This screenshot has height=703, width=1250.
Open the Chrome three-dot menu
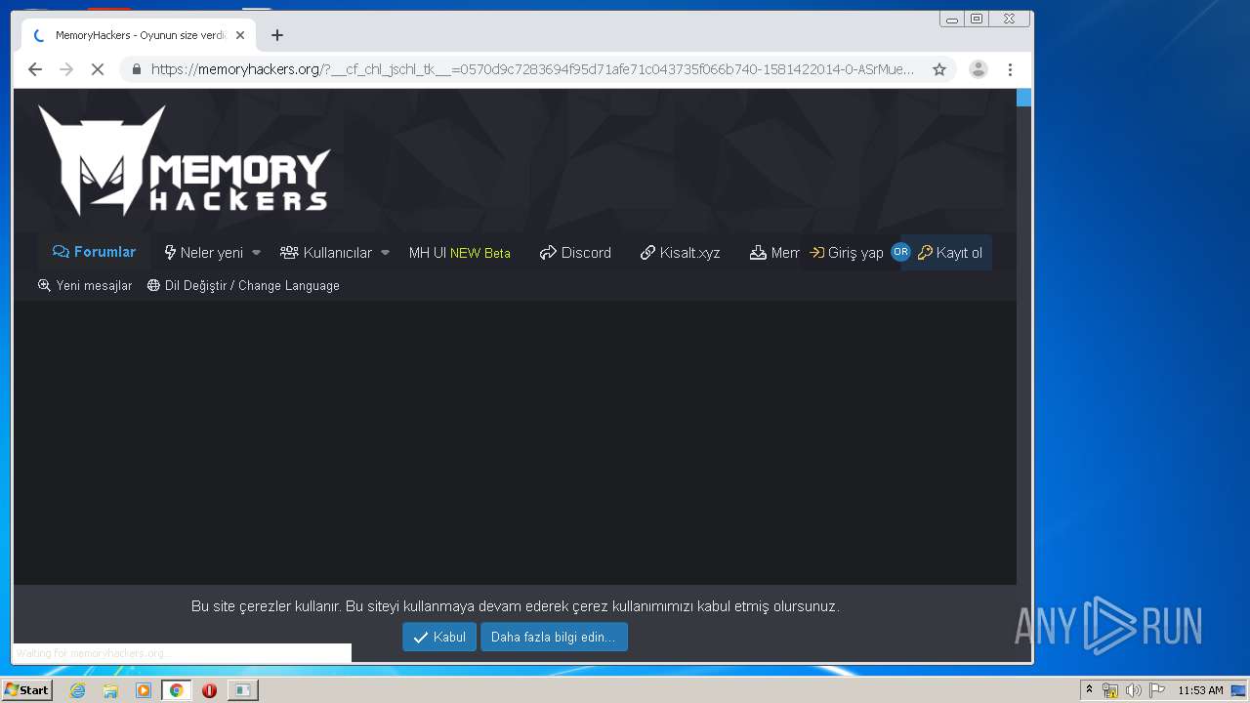click(1010, 69)
